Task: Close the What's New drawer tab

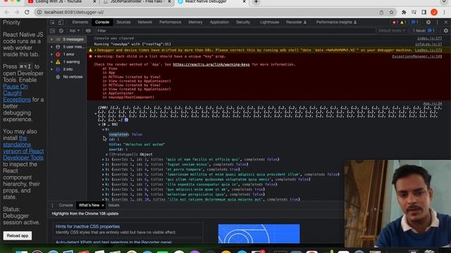Action: [103, 205]
